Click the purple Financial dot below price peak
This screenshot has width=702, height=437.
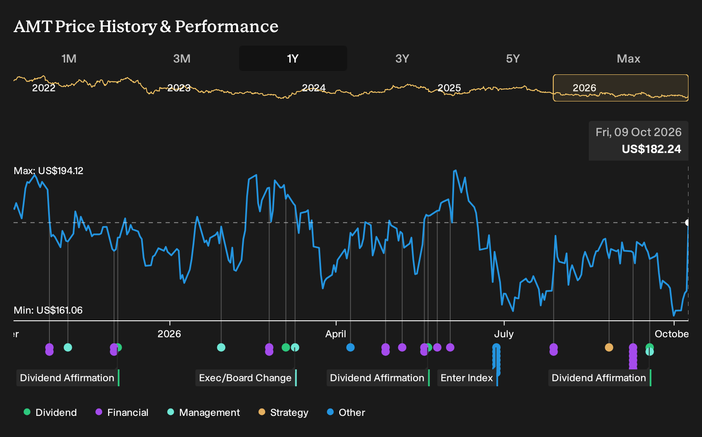pyautogui.click(x=450, y=347)
